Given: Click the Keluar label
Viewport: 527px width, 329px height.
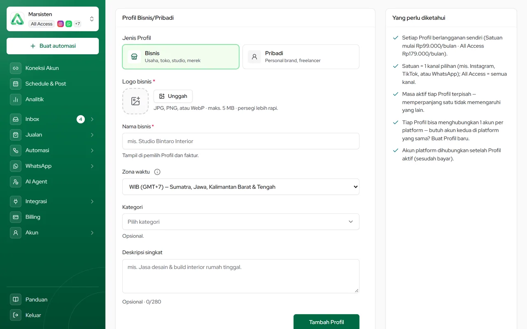Looking at the screenshot, I should pyautogui.click(x=33, y=315).
